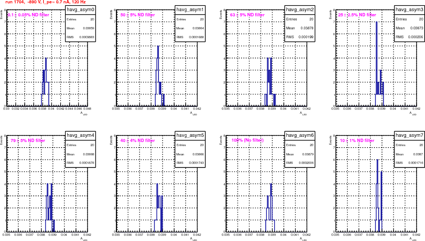Click the RMS value 0.0001878
The image size is (425, 241).
[x=87, y=163]
